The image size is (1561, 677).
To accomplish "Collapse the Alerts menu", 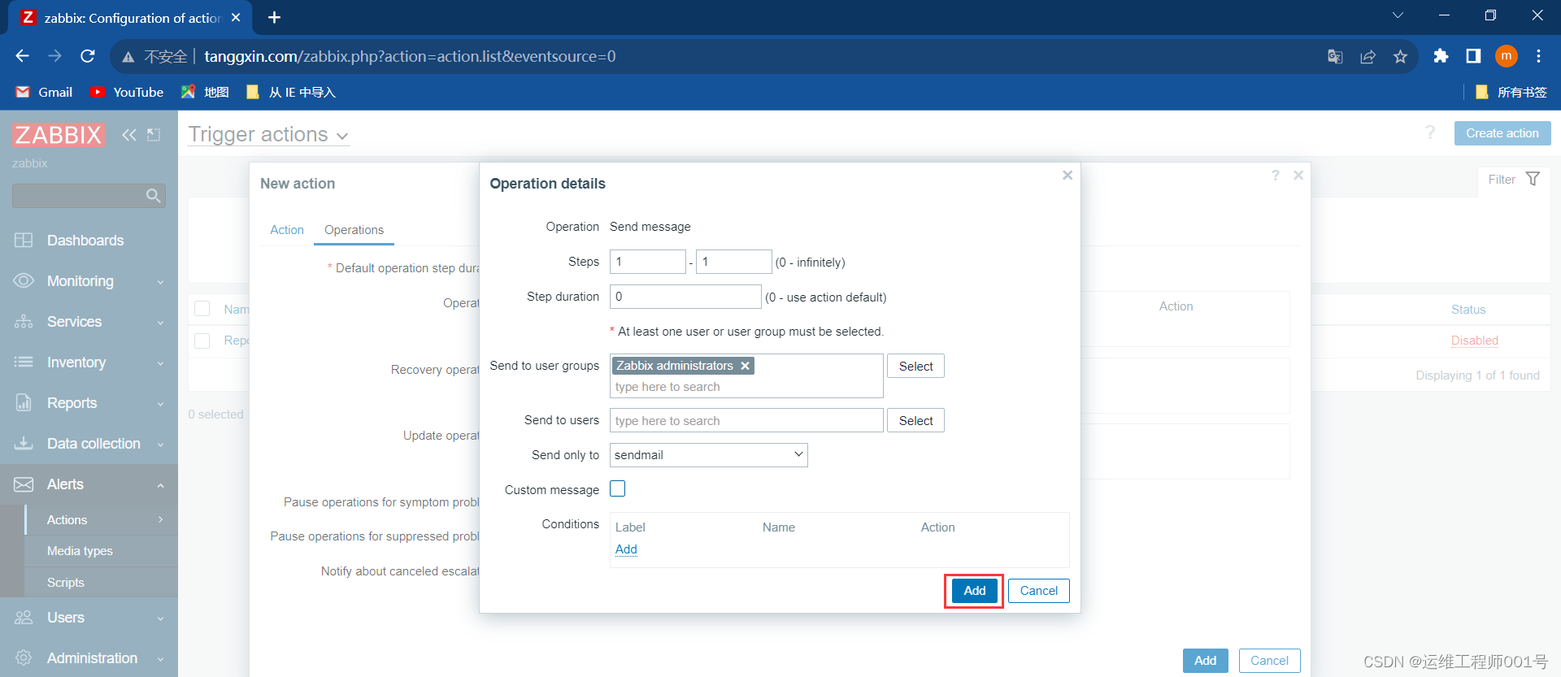I will point(160,485).
